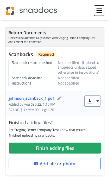
Task: Click the Instructions label row
Action: coord(21,83)
